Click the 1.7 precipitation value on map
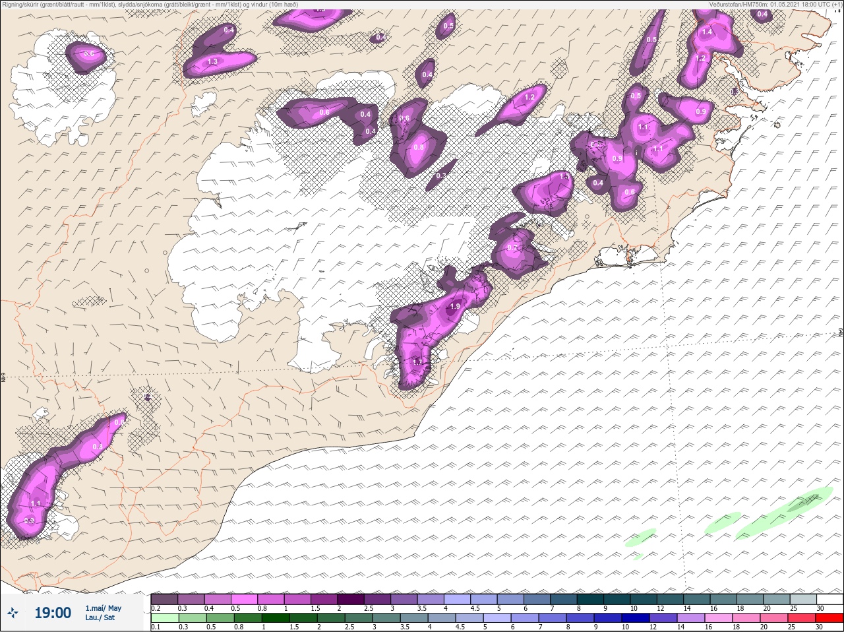 [417, 362]
